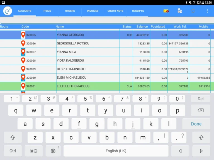Switch to the Orders tab
214x160 pixels.
pyautogui.click(x=70, y=11)
